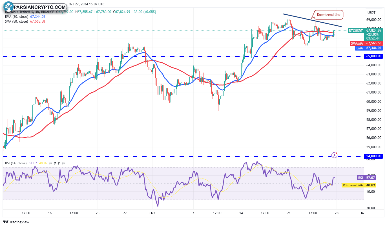
Task: Click the SMA:MA label on price axis
Action: (x=357, y=43)
